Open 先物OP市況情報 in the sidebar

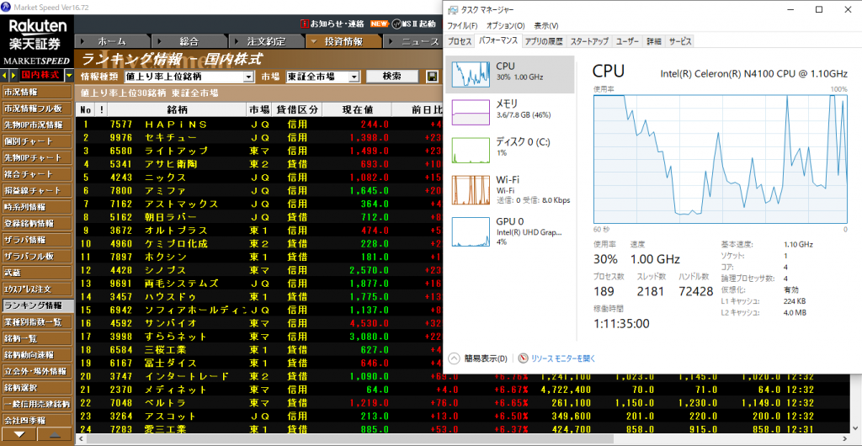[x=37, y=125]
